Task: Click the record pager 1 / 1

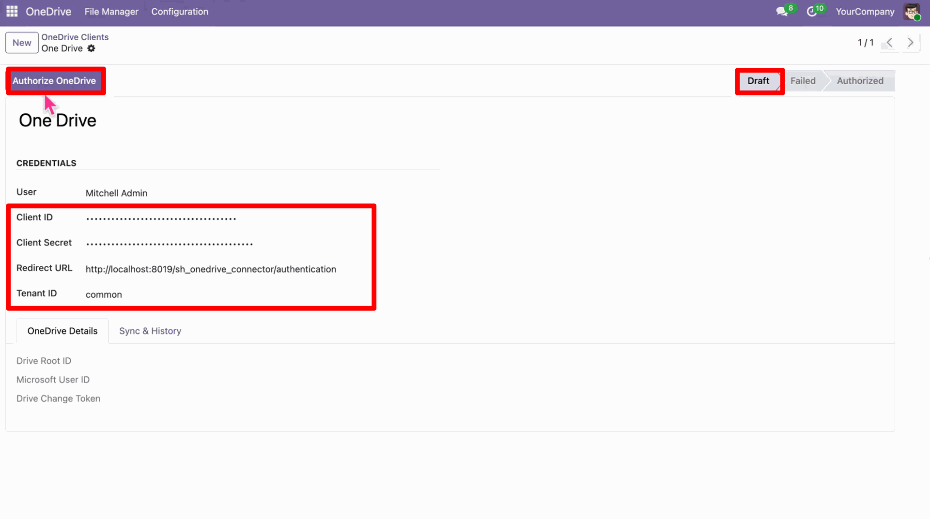Action: pos(866,43)
